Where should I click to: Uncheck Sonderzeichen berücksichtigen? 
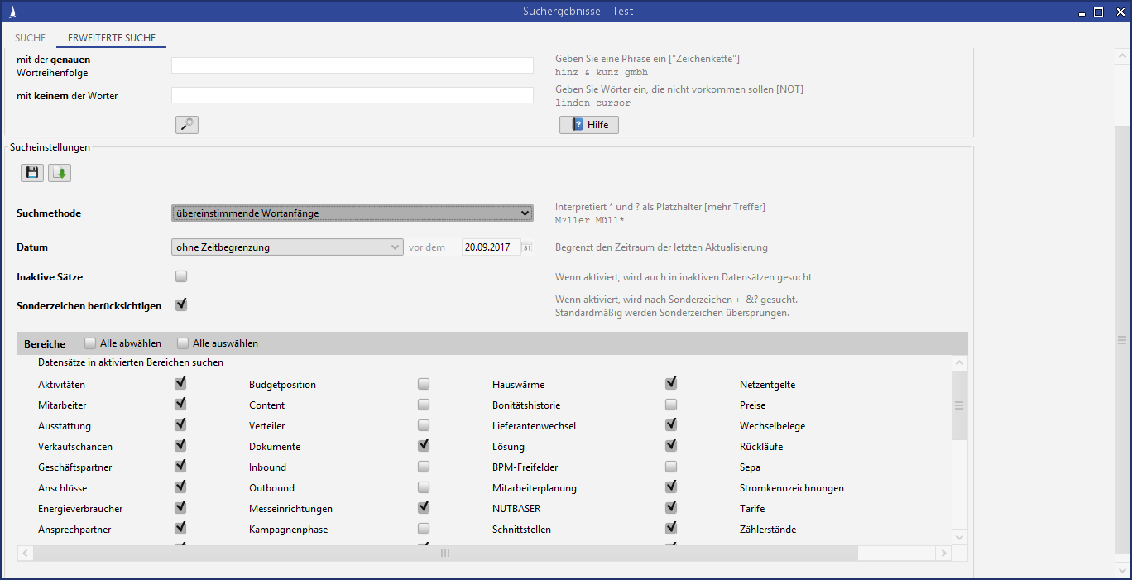pos(181,305)
